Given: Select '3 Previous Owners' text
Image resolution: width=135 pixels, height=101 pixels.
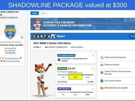Looking at the screenshot, I should (x=112, y=65).
